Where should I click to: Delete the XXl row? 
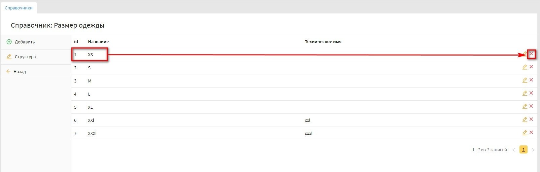(531, 119)
